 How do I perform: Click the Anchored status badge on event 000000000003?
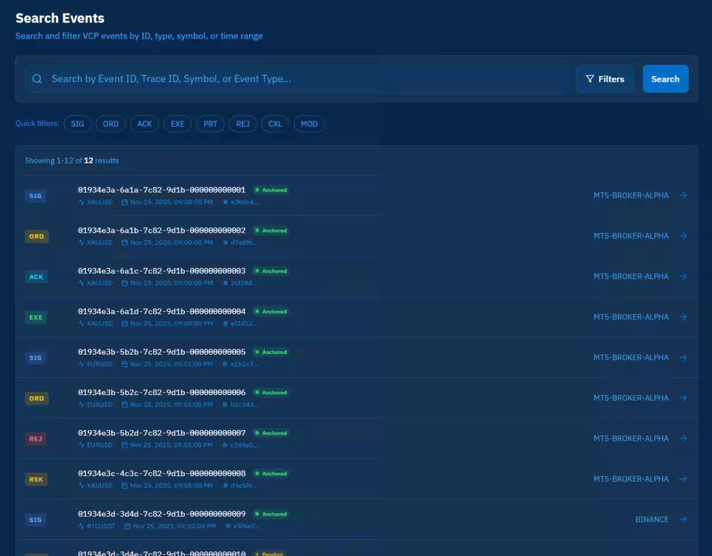[x=271, y=271]
